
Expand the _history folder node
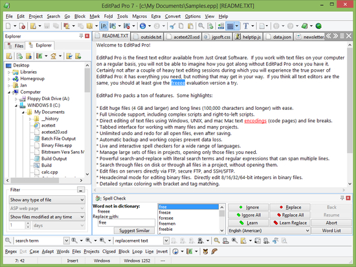point(30,119)
